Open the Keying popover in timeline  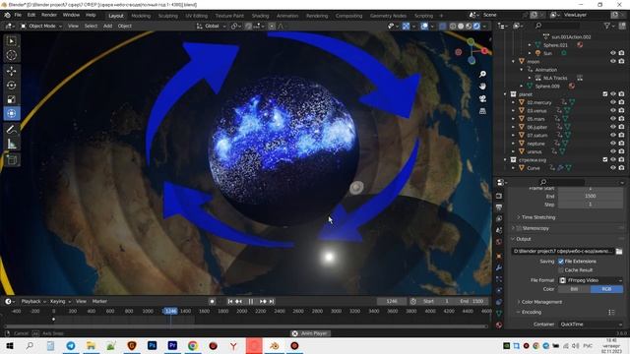pyautogui.click(x=60, y=302)
